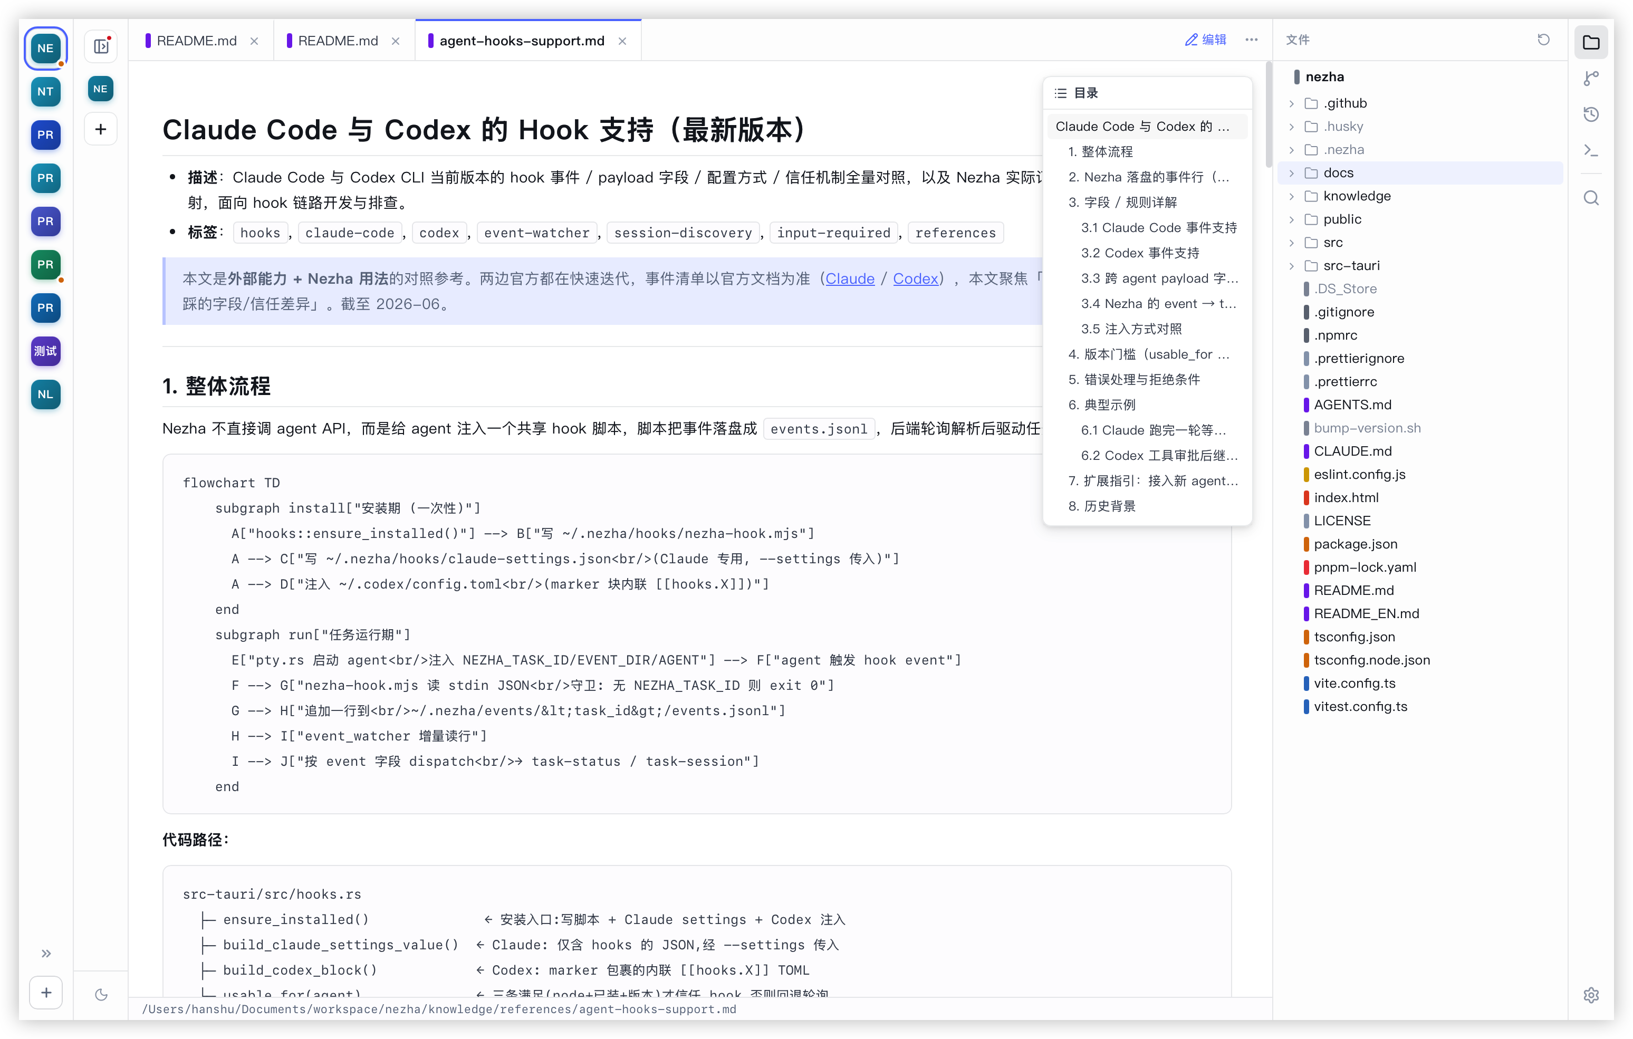Open eslint.config.js file
The width and height of the screenshot is (1633, 1039).
coord(1420,475)
